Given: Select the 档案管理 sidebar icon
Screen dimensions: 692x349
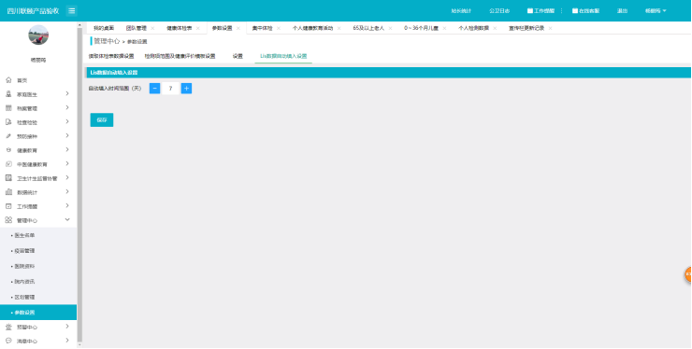Looking at the screenshot, I should (8, 108).
